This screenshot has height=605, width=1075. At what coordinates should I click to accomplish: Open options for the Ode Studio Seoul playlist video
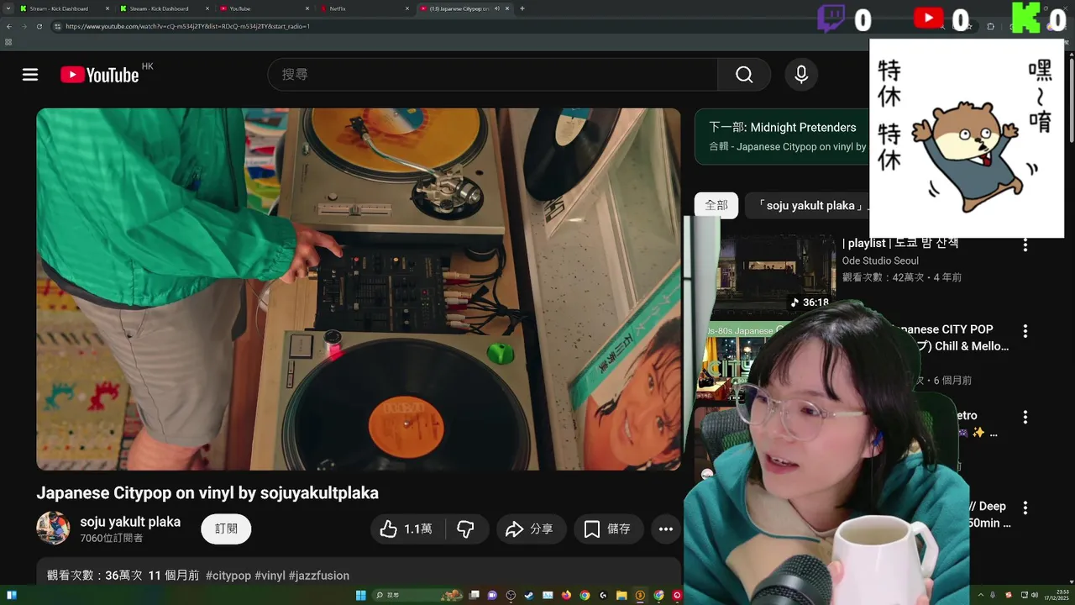[1025, 245]
